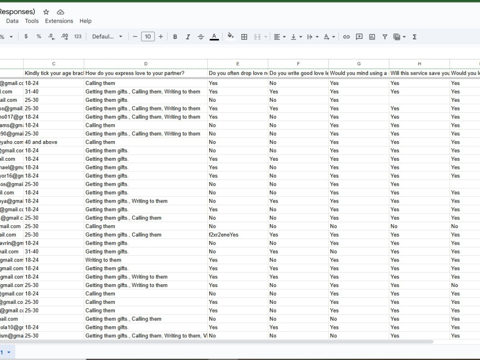The image size is (480, 360).
Task: Select the '40 and above' age cell
Action: click(54, 142)
